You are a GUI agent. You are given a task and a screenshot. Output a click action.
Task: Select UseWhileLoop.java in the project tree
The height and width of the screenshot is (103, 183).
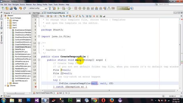21,81
